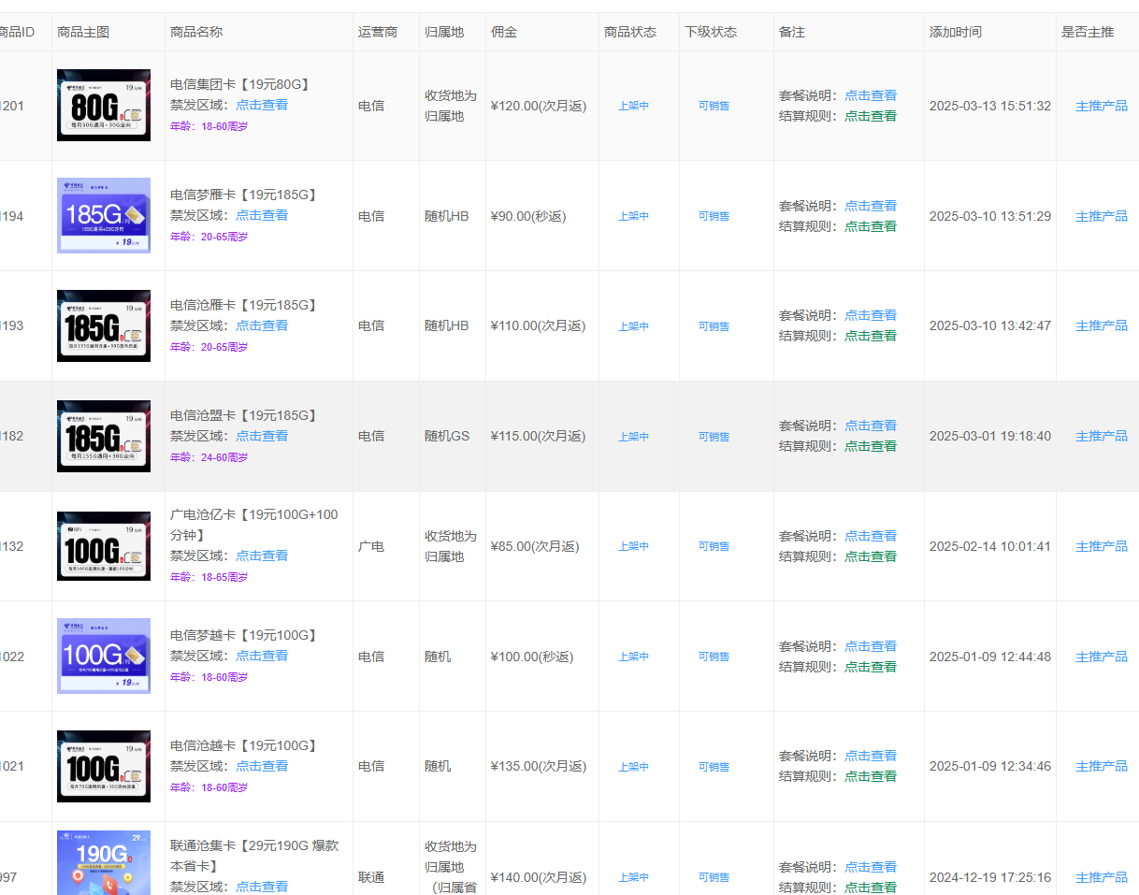View 结算规则 for 广电沧亿卡
Screen dimensions: 1139x895
click(x=871, y=556)
